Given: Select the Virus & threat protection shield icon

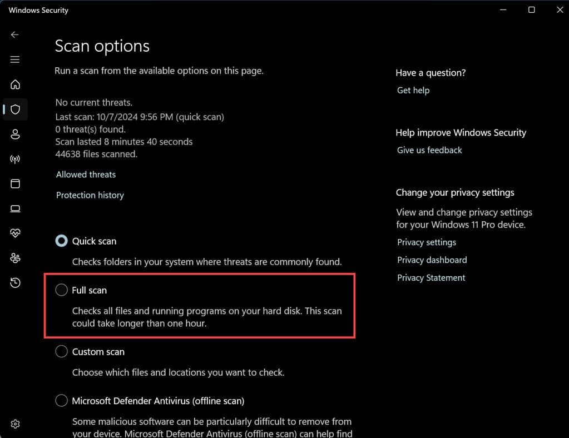Looking at the screenshot, I should coord(15,109).
